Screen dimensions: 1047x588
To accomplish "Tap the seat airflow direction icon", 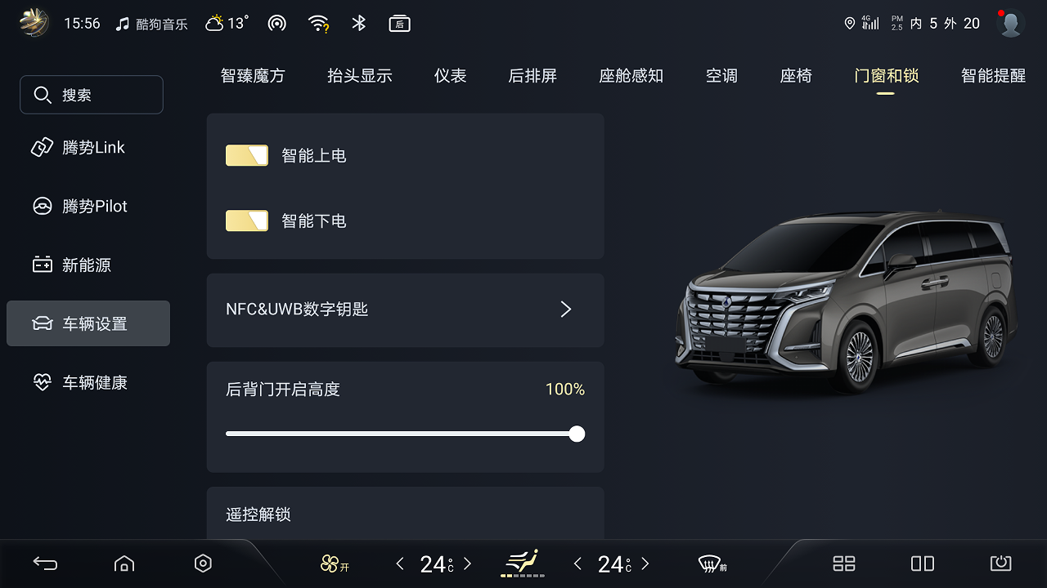I will click(523, 563).
